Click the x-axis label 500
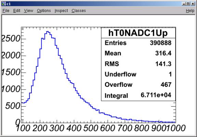This screenshot has width=197, height=137. point(91,128)
